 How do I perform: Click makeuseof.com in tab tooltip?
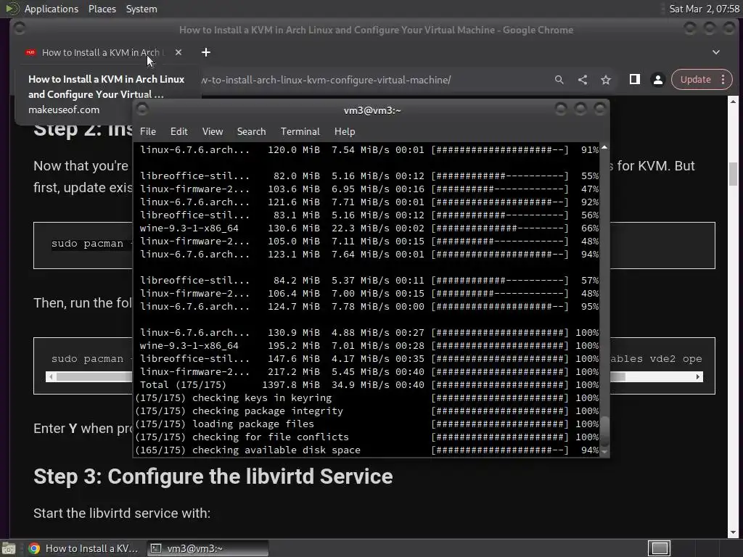point(64,110)
